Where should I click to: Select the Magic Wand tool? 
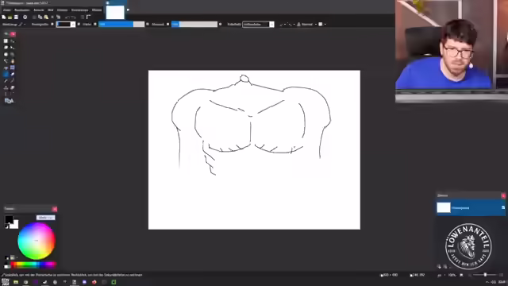(x=6, y=61)
